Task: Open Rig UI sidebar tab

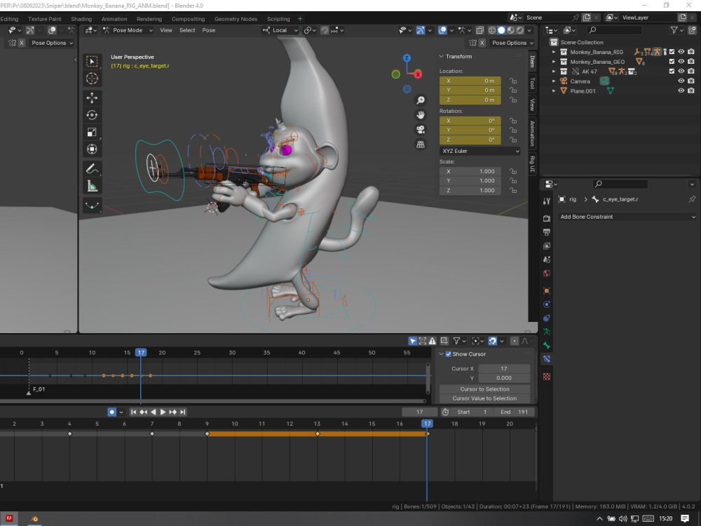Action: click(533, 163)
